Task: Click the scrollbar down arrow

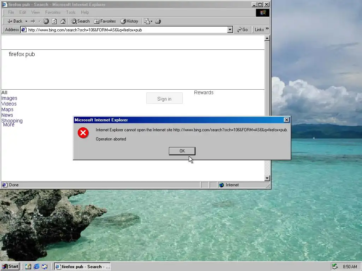Action: pos(267,178)
